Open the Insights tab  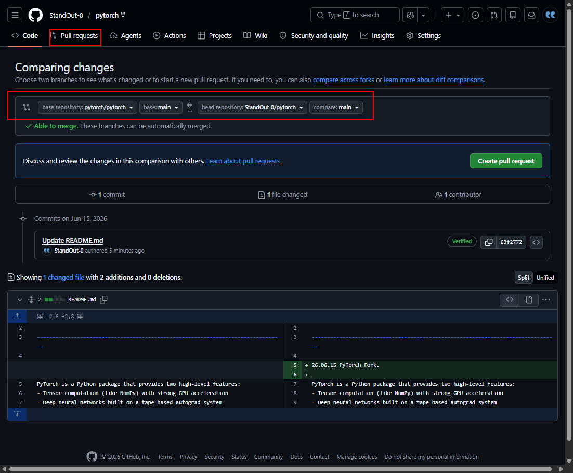coord(377,35)
